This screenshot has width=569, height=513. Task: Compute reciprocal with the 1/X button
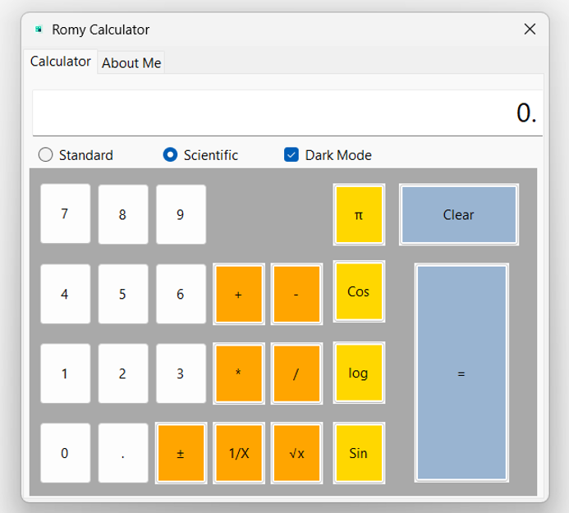239,453
